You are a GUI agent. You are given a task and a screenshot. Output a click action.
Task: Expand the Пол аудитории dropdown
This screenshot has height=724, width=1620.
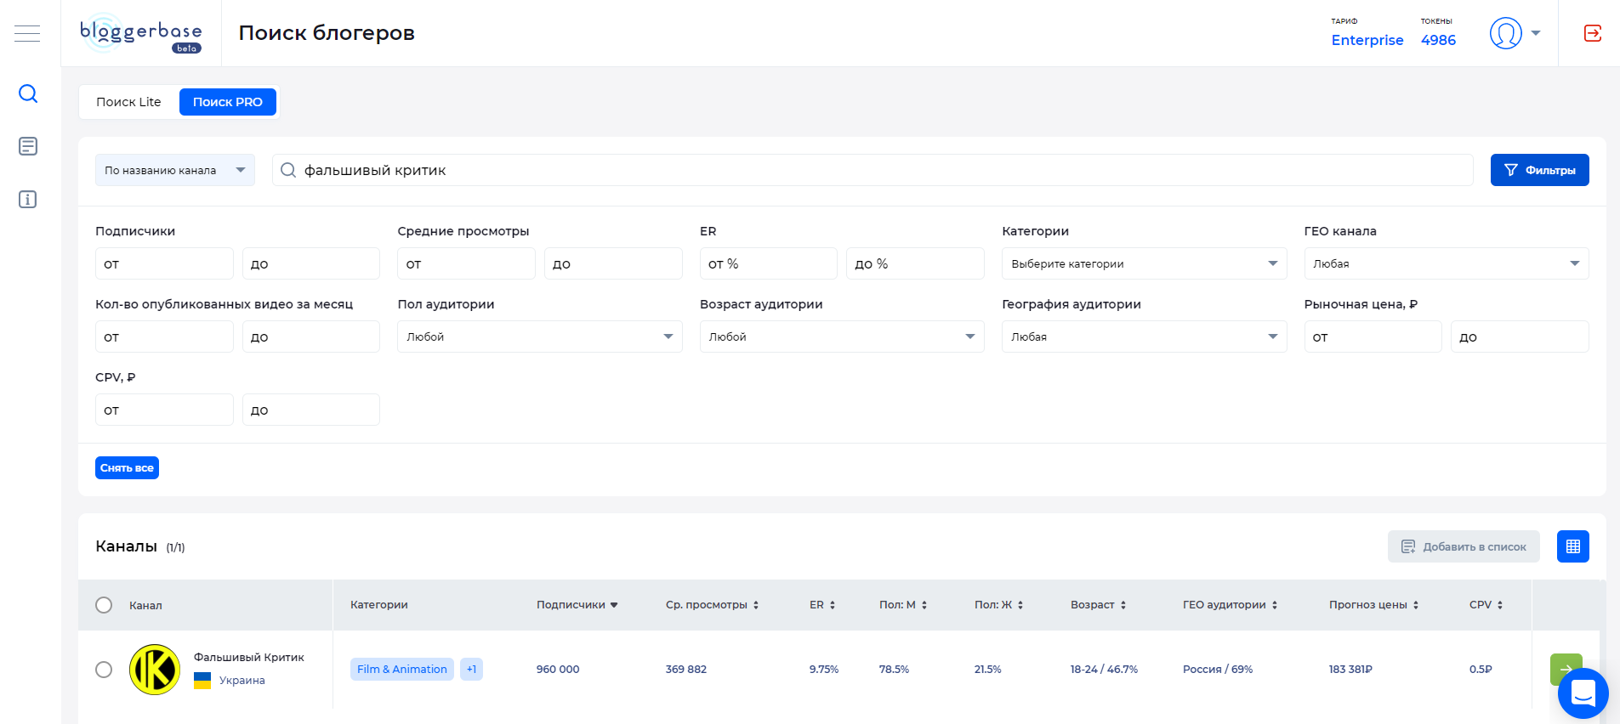(x=539, y=337)
